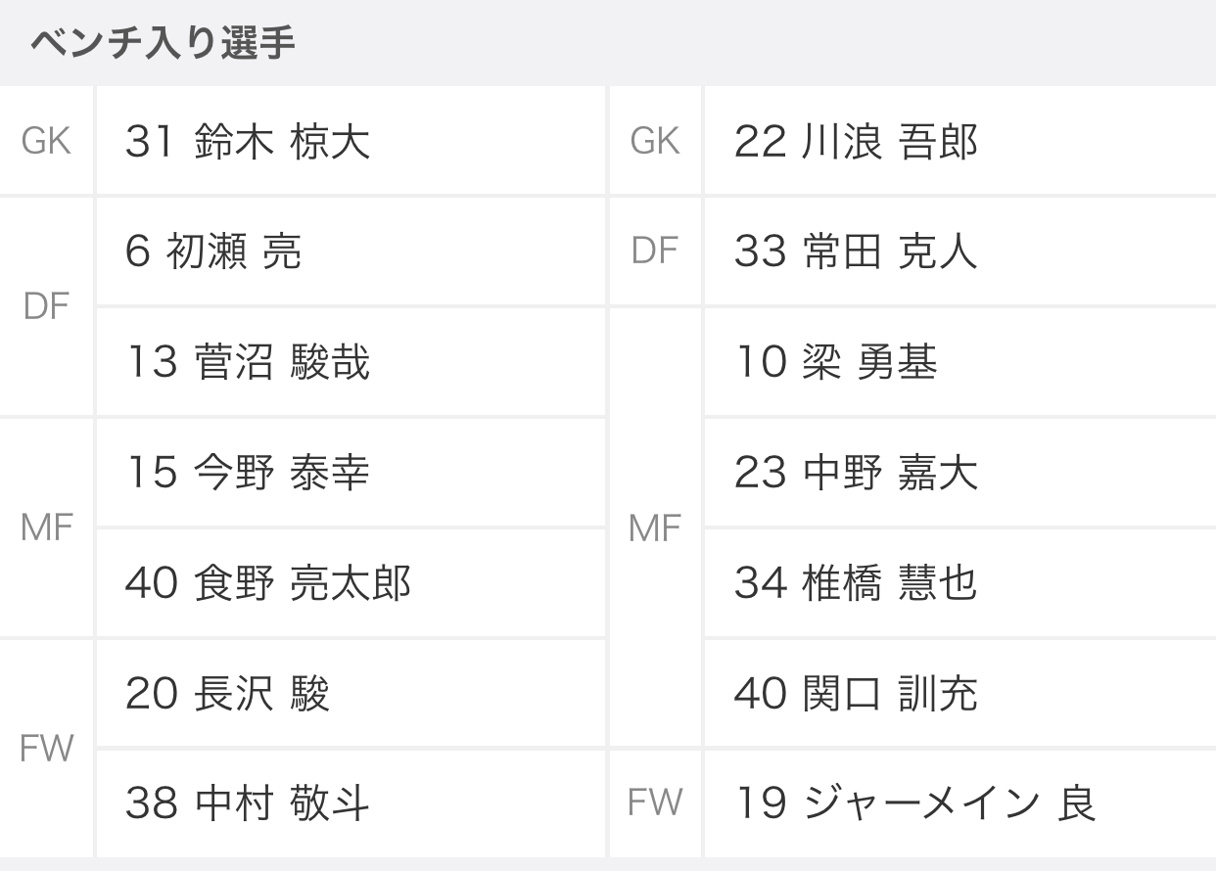Select player 40 食野 亮太郎
Image resolution: width=1216 pixels, height=871 pixels.
[267, 584]
